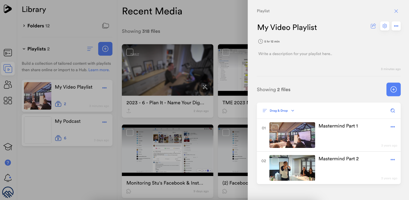
Task: Open the new folder icon beside Folders
Action: click(x=106, y=26)
